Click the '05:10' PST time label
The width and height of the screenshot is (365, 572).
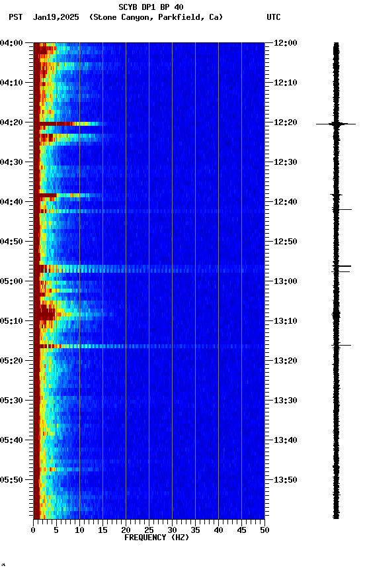click(x=11, y=321)
